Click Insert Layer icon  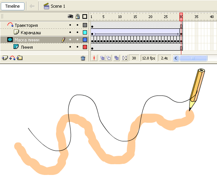(5, 58)
